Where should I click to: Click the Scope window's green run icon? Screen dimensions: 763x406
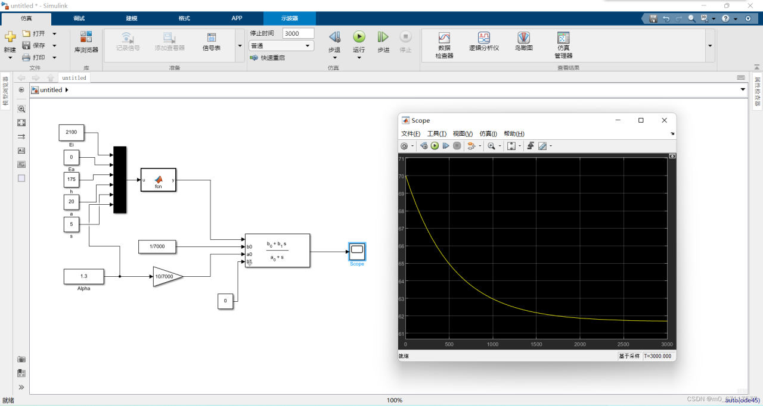tap(435, 146)
